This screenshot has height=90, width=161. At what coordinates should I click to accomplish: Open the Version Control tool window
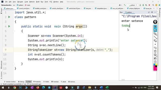pos(10,82)
